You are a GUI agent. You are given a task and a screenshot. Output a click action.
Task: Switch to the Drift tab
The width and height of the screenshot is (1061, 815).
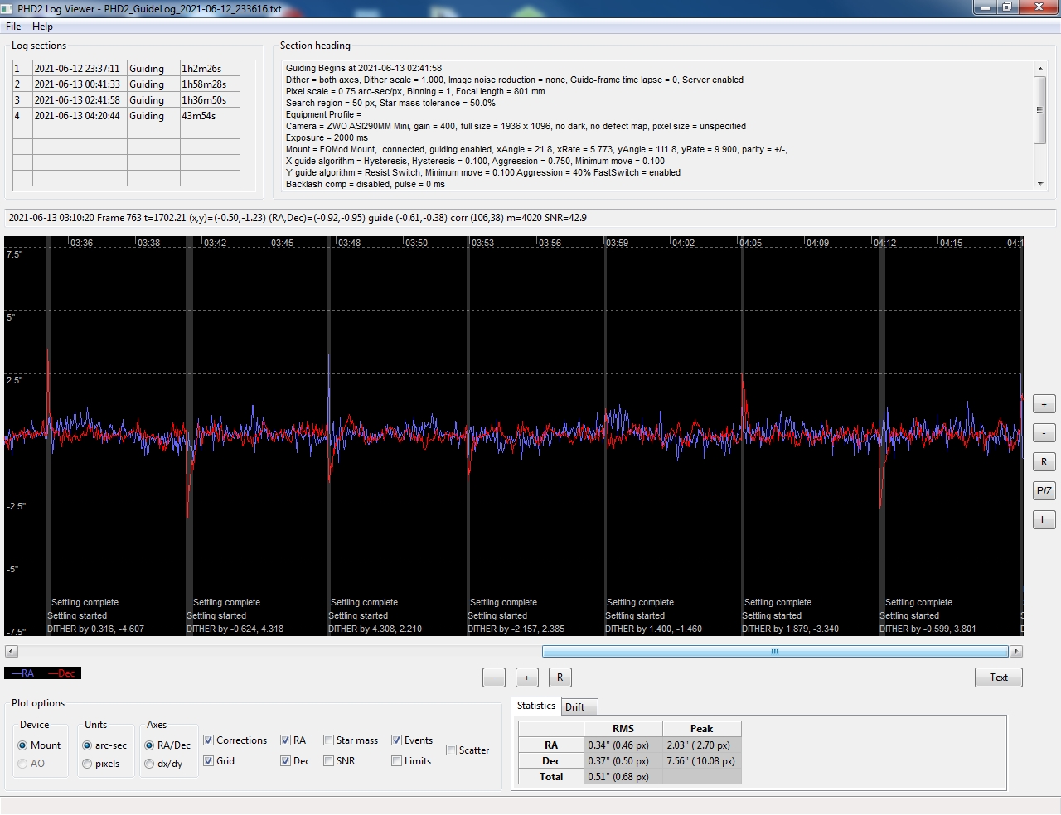click(x=575, y=706)
